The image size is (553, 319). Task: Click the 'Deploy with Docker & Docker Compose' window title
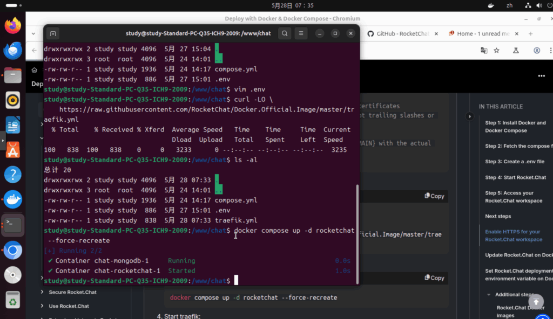point(292,19)
